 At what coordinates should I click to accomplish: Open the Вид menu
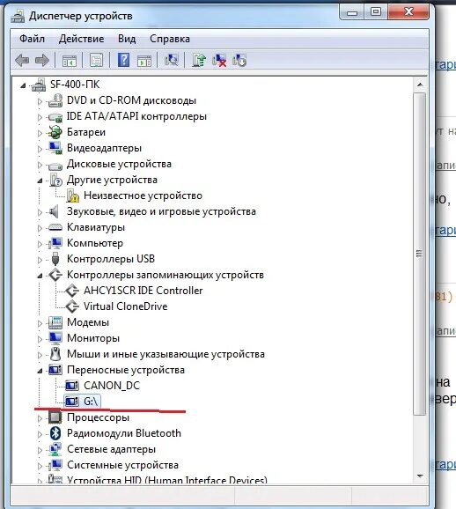point(127,39)
